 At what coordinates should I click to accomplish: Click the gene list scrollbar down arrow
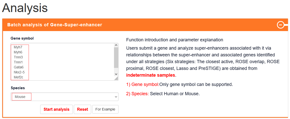point(116,74)
